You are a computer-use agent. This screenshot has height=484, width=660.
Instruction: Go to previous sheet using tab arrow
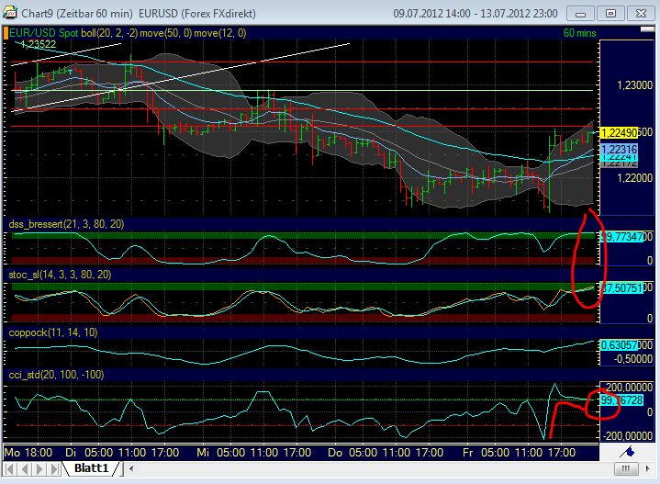click(25, 468)
